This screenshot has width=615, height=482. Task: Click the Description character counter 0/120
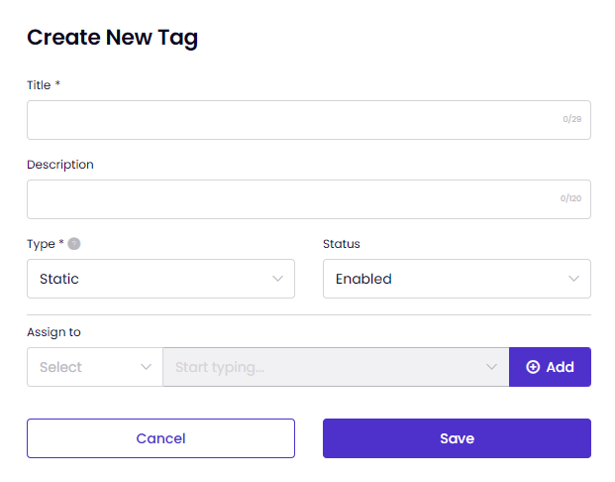(x=570, y=198)
